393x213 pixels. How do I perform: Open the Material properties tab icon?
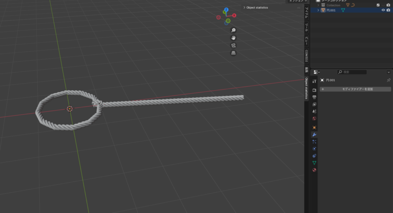pyautogui.click(x=314, y=170)
